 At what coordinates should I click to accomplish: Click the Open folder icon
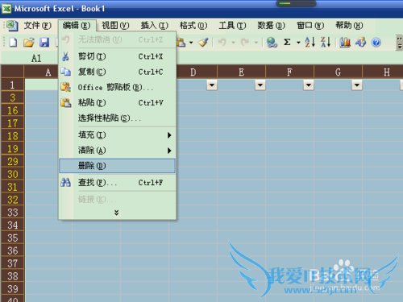coord(29,43)
